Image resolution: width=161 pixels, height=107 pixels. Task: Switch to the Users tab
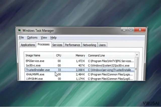(x=102, y=45)
